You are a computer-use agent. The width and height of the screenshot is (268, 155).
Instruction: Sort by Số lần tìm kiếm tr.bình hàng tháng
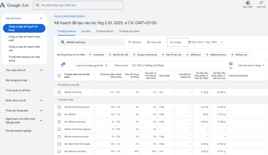click(x=111, y=76)
